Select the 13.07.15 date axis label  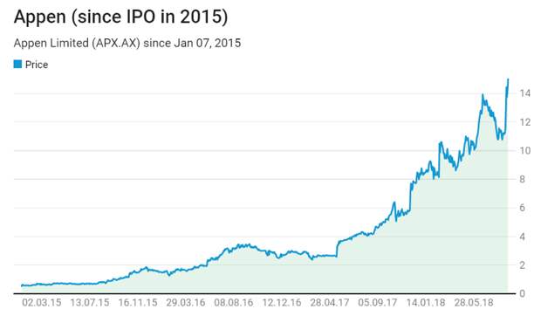click(90, 303)
